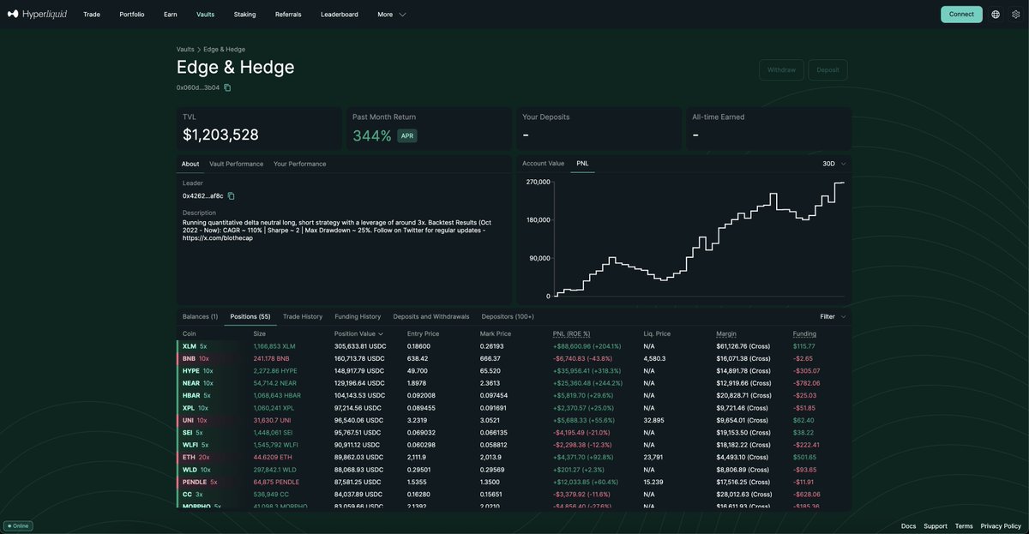
Task: Connect your wallet
Action: (x=961, y=15)
